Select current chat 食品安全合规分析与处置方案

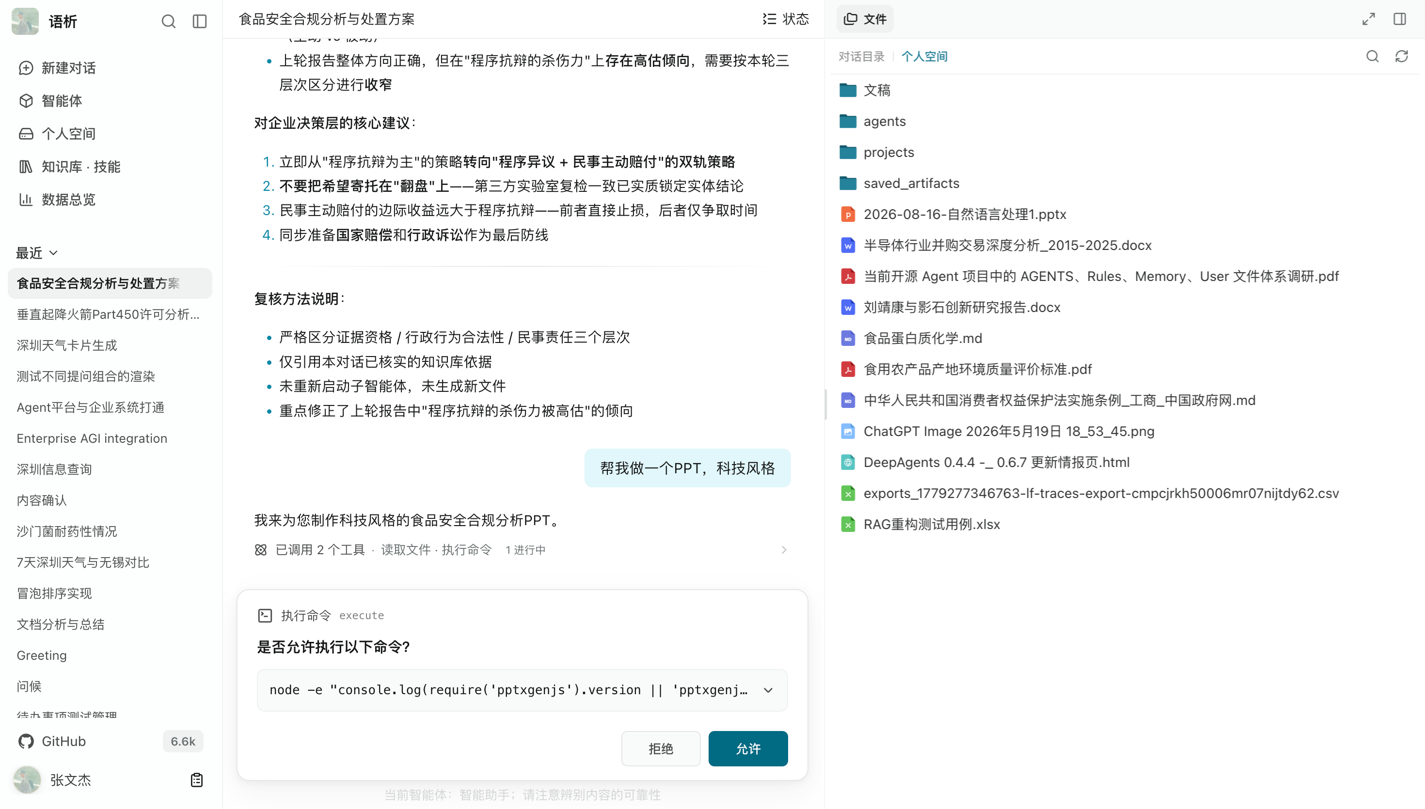tap(111, 283)
